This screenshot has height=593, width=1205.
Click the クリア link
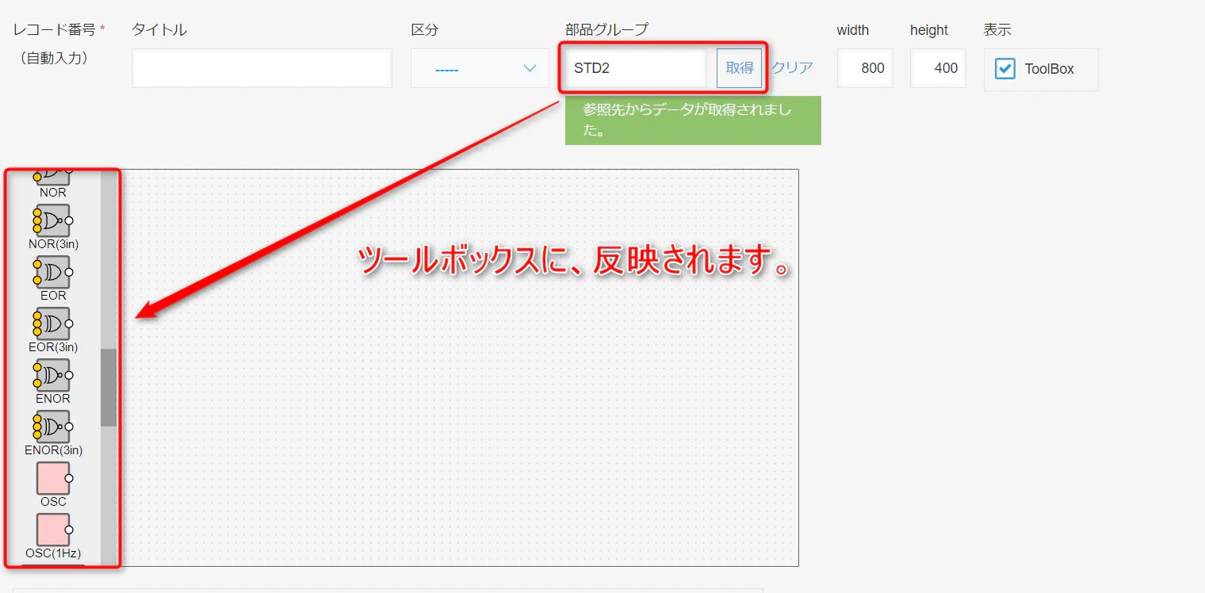[793, 68]
